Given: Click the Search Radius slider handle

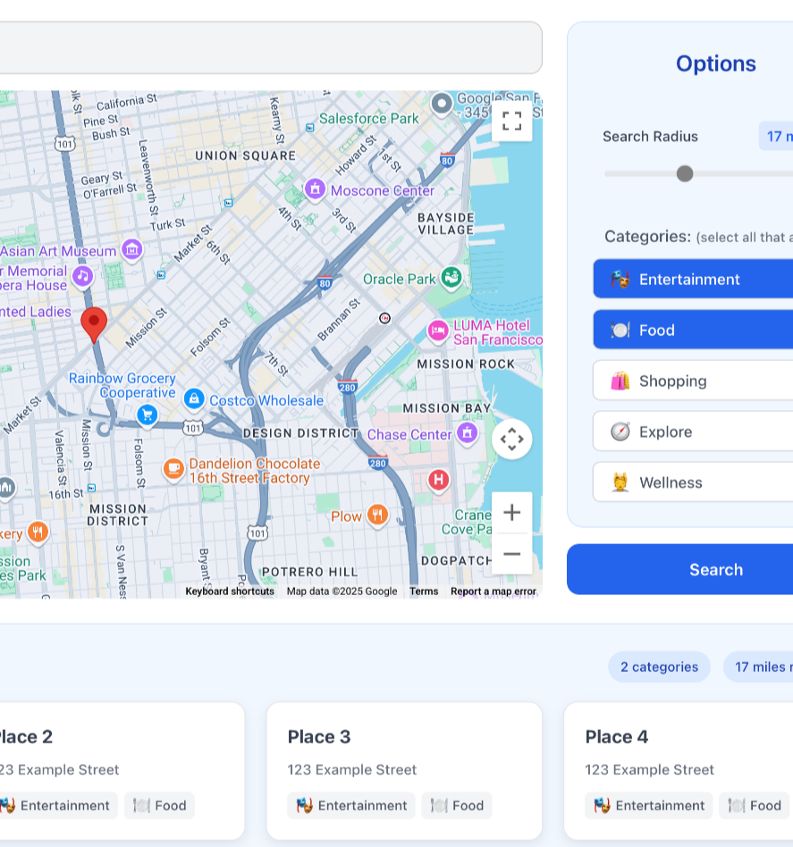Looking at the screenshot, I should [684, 174].
